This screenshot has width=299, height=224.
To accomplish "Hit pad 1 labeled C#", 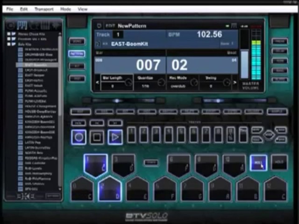I will tap(96, 165).
